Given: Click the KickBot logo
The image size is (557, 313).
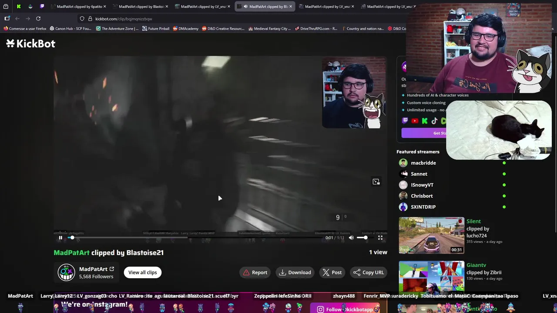Looking at the screenshot, I should tap(30, 43).
